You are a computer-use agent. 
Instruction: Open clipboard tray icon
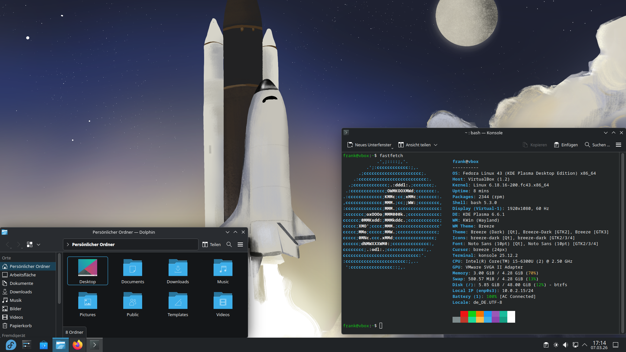coord(546,345)
